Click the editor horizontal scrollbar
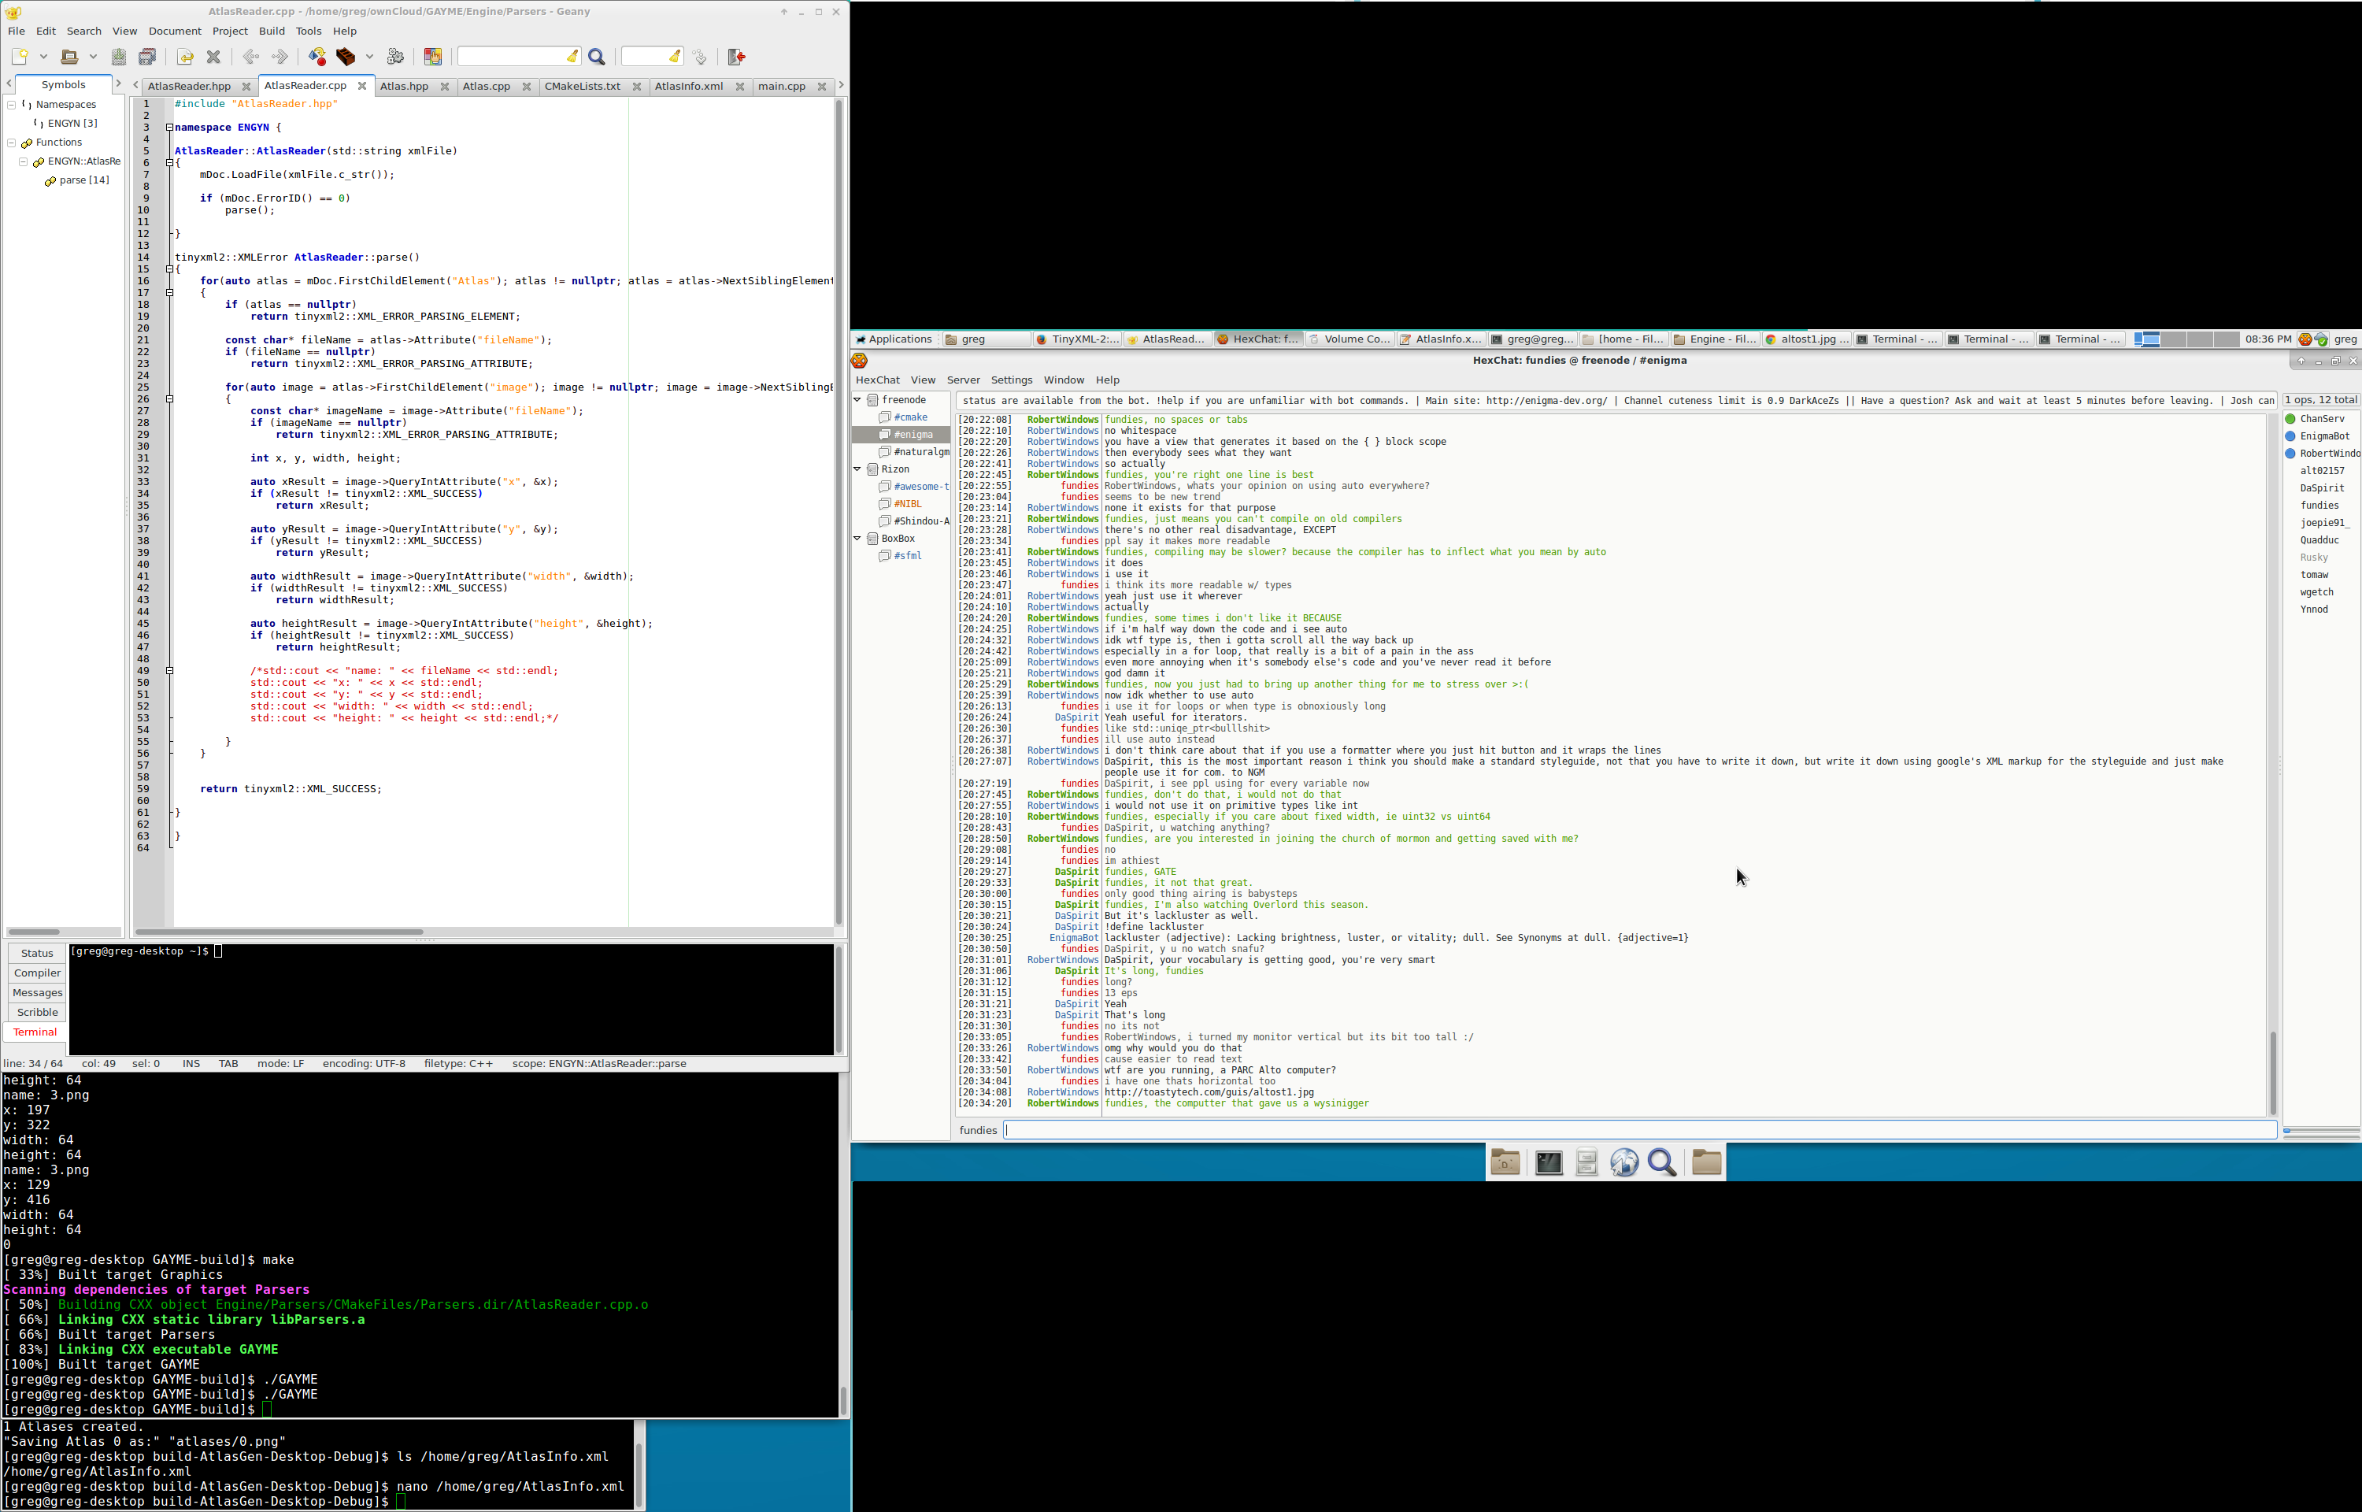 280,932
